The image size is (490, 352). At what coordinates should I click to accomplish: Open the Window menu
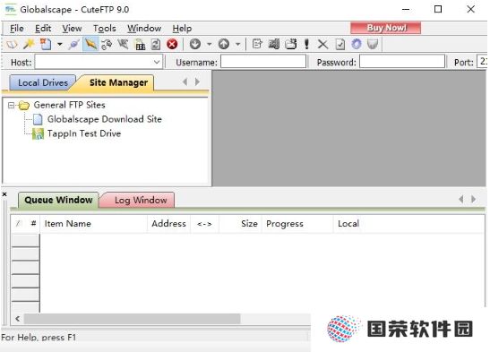coord(144,29)
